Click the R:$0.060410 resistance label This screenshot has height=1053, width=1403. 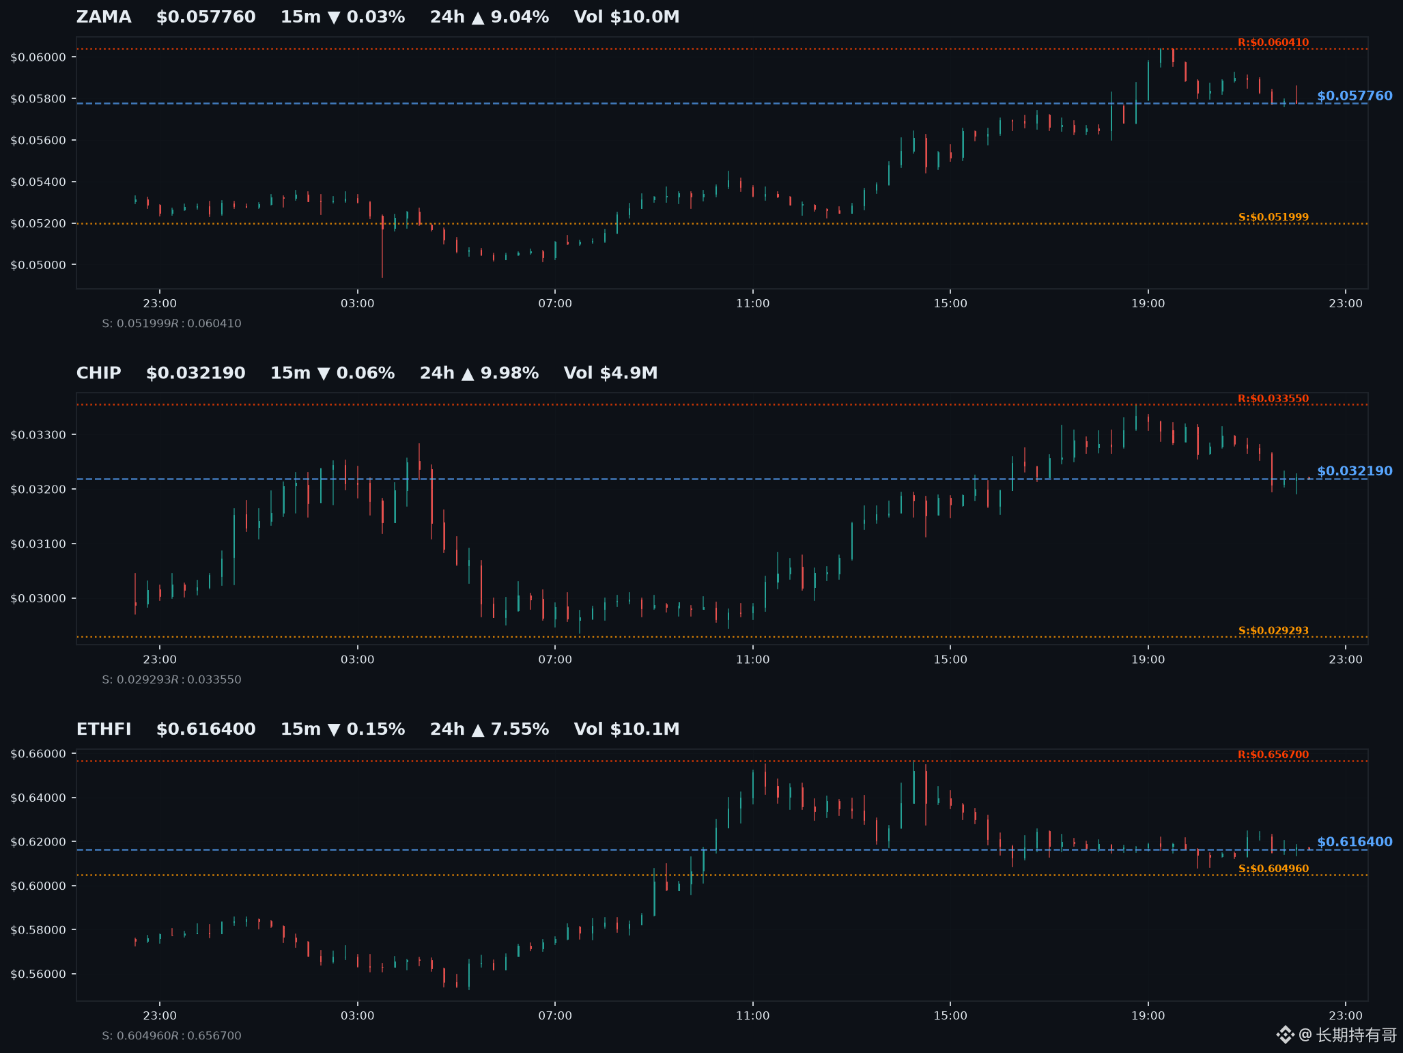coord(1273,42)
